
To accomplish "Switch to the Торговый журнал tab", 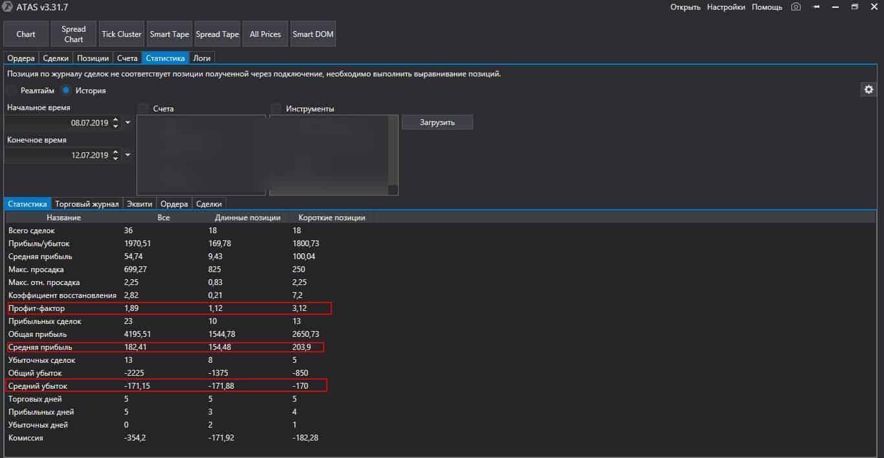I will tap(87, 203).
